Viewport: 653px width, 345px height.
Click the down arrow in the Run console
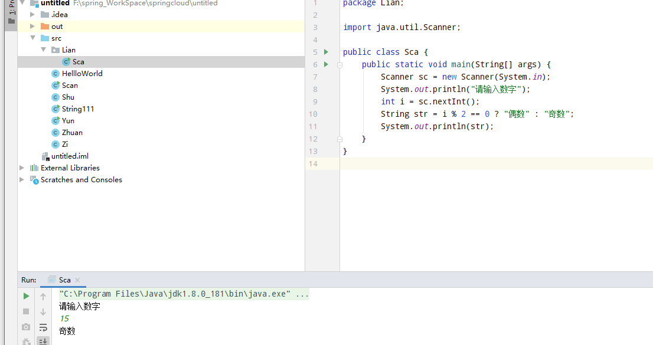point(43,312)
